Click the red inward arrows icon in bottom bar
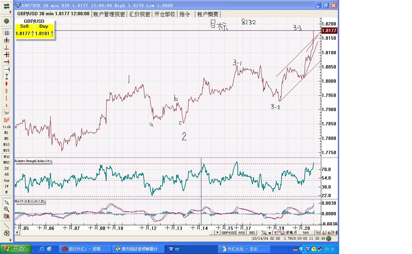This screenshot has width=412, height=254. (324, 233)
